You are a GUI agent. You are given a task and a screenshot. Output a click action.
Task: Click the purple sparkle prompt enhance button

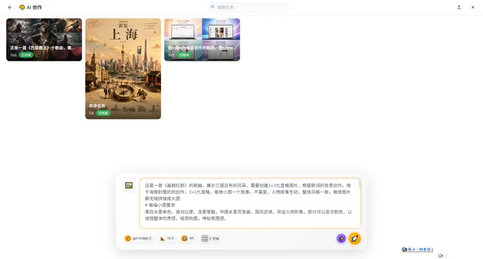341,238
